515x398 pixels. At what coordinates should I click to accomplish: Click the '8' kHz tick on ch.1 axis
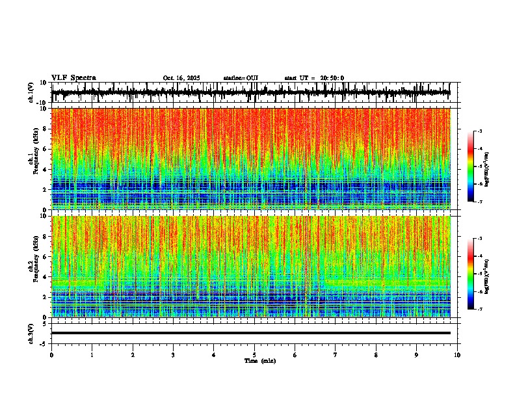click(46, 129)
